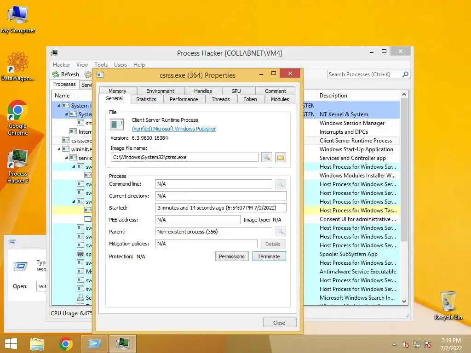Click the Name column header
471x353 pixels.
click(72, 96)
